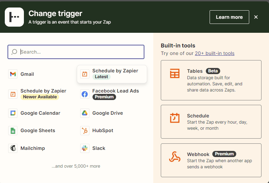This screenshot has height=183, width=269.
Task: Click the Schedule built-in tool icon
Action: click(x=175, y=118)
